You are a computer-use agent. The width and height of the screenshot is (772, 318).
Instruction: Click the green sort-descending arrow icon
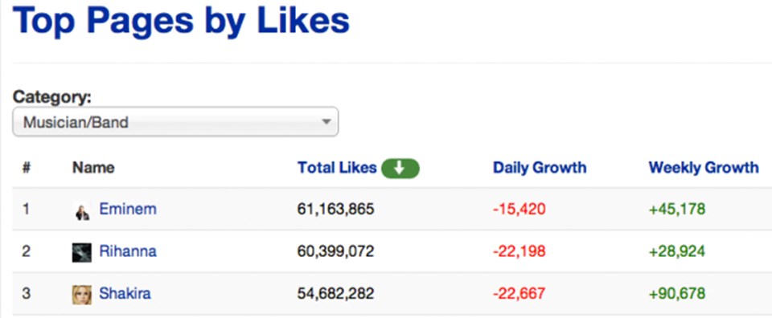tap(400, 169)
